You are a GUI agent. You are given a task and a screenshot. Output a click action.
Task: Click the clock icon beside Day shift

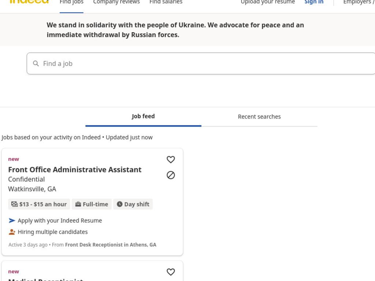(x=120, y=204)
